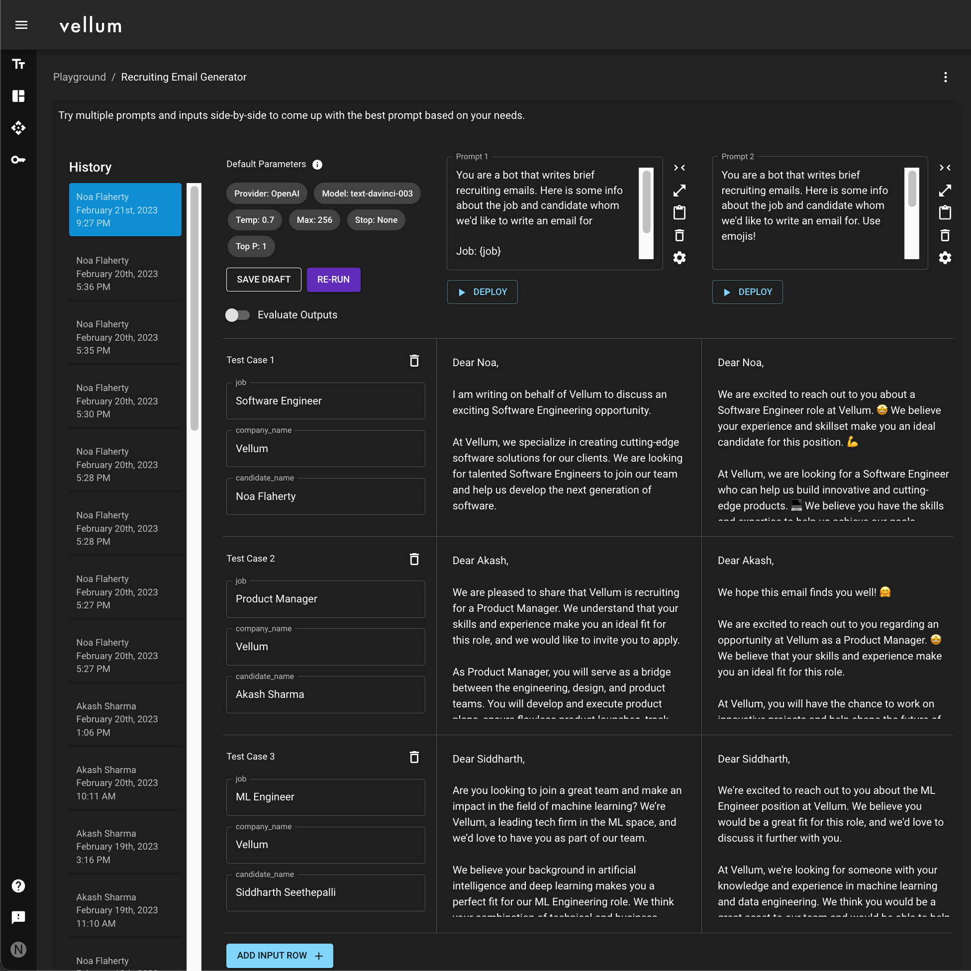Image resolution: width=971 pixels, height=971 pixels.
Task: Open Prompt 1 settings gear
Action: point(680,258)
